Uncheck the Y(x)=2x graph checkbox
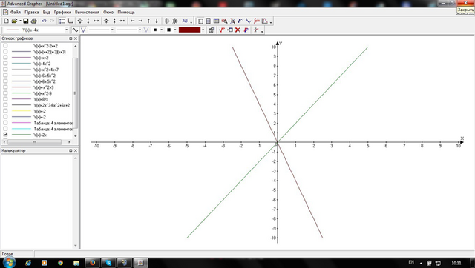 pyautogui.click(x=5, y=135)
